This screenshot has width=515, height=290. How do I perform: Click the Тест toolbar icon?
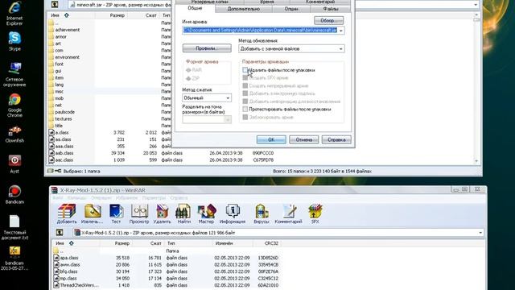pos(116,213)
